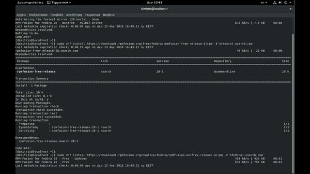Click 'RPM Fusion for Fedora 28 - Free - Updates'
This screenshot has width=310, height=174.
(x=51, y=159)
